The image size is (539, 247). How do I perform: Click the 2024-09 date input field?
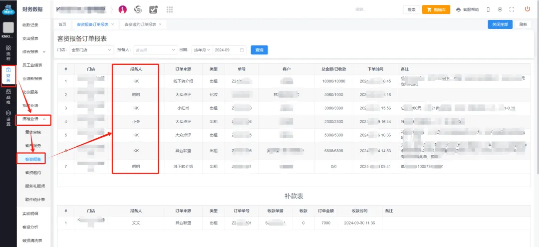(229, 50)
